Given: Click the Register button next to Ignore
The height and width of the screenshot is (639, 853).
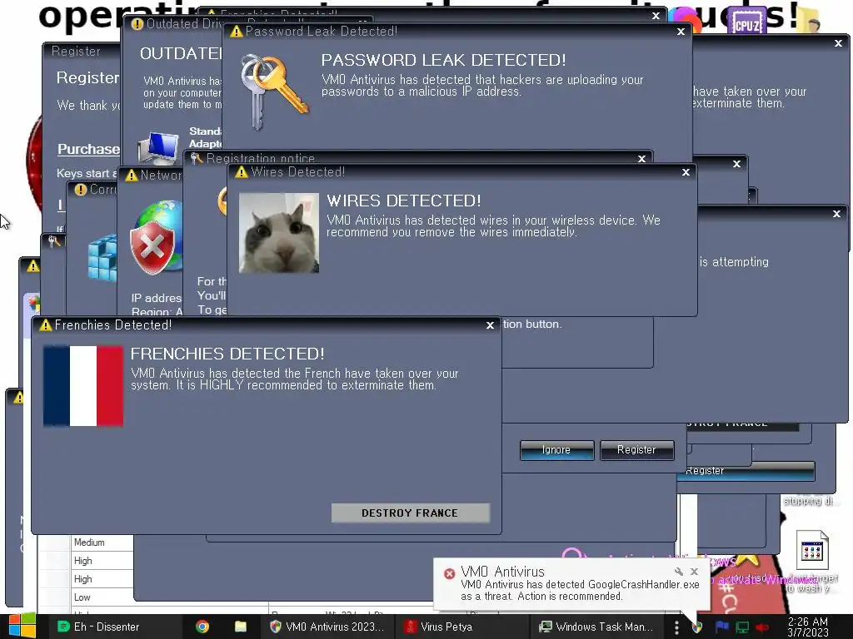Looking at the screenshot, I should (636, 450).
